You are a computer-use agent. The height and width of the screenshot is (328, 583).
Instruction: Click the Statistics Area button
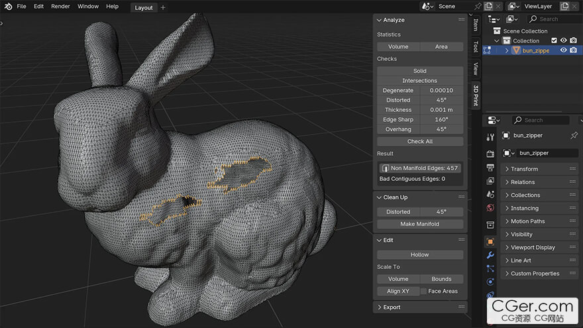pyautogui.click(x=441, y=46)
